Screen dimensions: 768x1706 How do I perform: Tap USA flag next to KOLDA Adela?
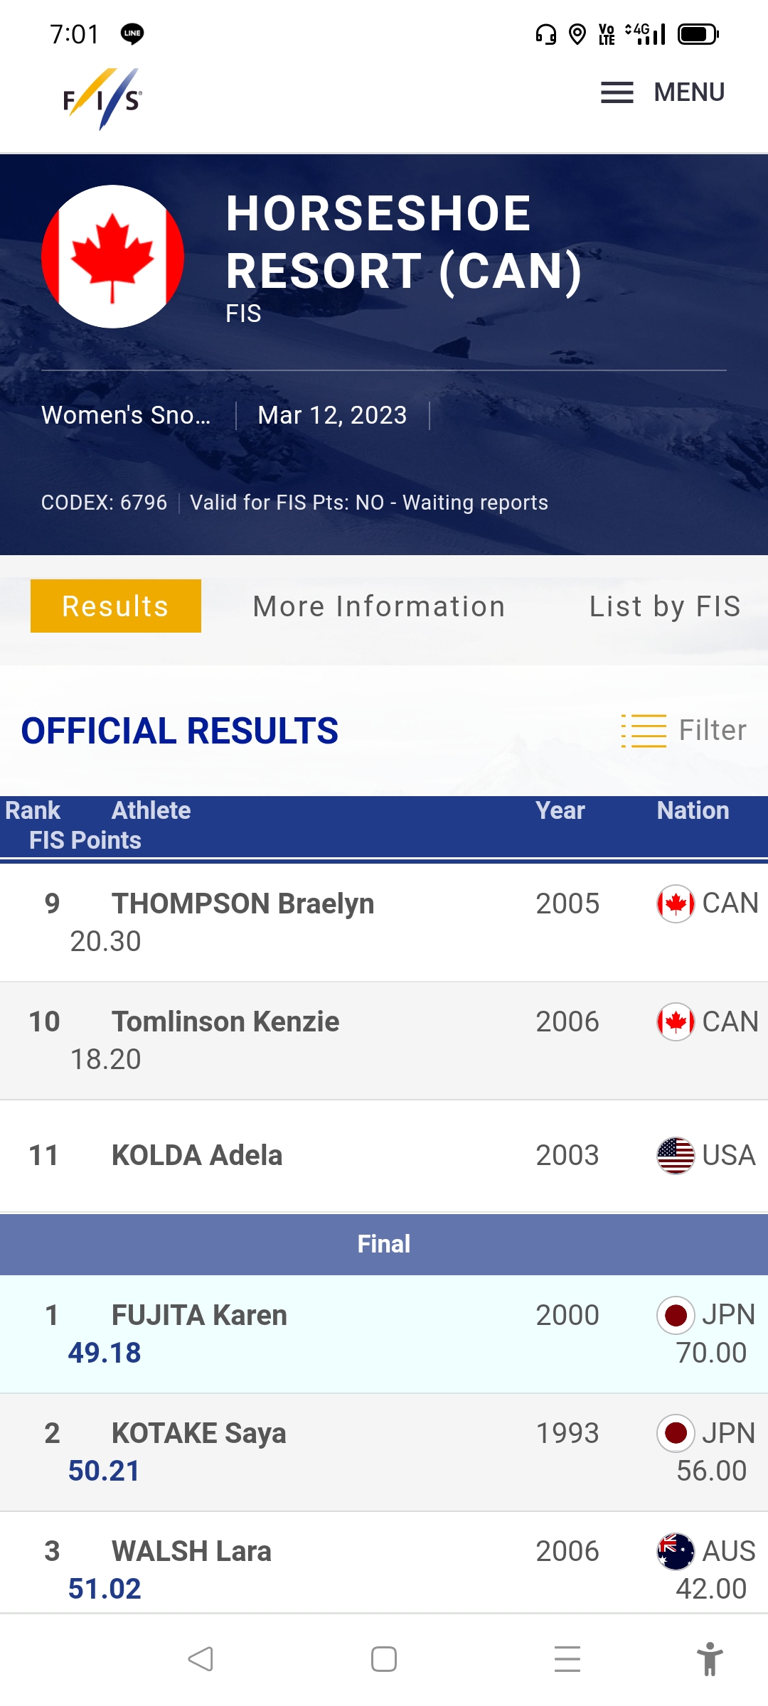(x=676, y=1155)
